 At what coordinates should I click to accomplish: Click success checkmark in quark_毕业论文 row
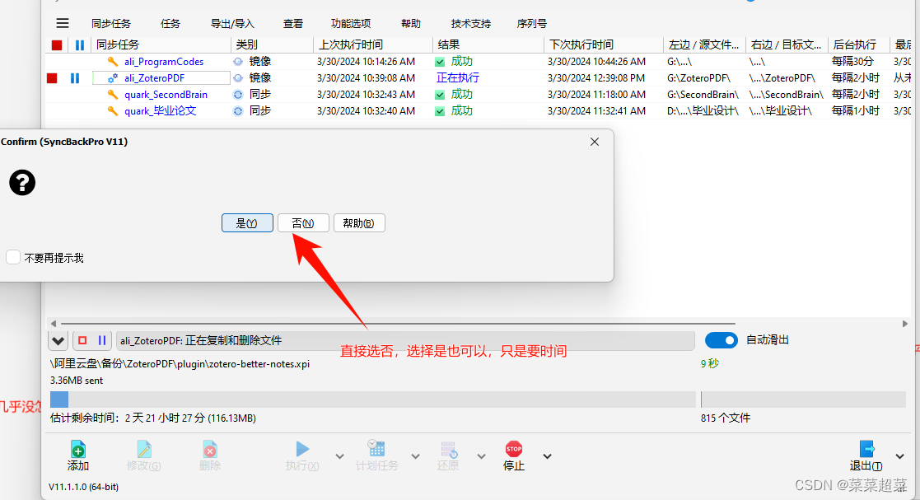[440, 111]
